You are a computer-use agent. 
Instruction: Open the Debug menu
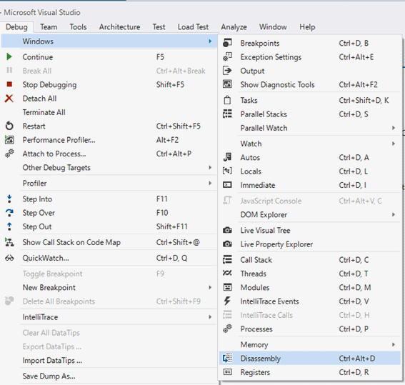pyautogui.click(x=16, y=27)
